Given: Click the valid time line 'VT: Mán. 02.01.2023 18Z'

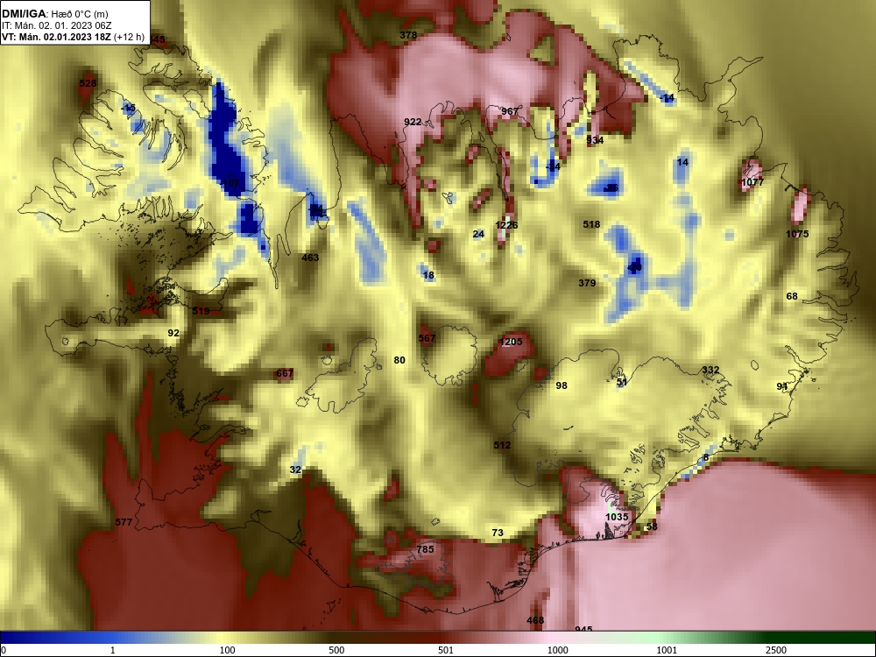Looking at the screenshot, I should (56, 38).
